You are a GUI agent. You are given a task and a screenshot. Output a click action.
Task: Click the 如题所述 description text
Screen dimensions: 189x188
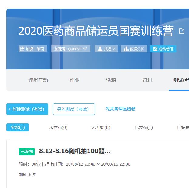point(27,174)
